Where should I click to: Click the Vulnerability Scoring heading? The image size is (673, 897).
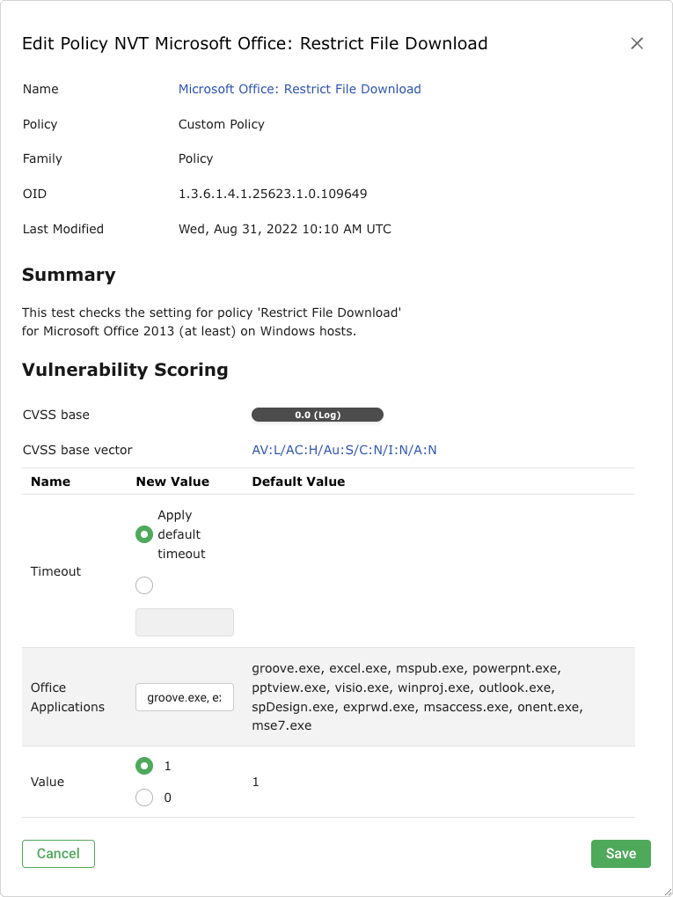point(125,370)
